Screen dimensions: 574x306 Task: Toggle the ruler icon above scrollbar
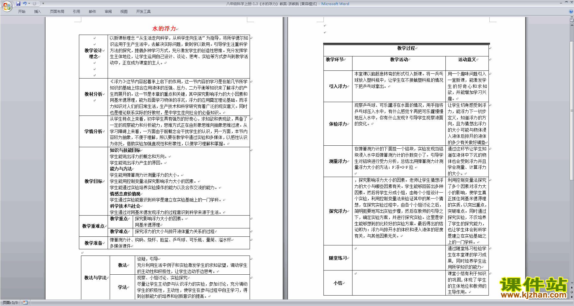click(572, 20)
